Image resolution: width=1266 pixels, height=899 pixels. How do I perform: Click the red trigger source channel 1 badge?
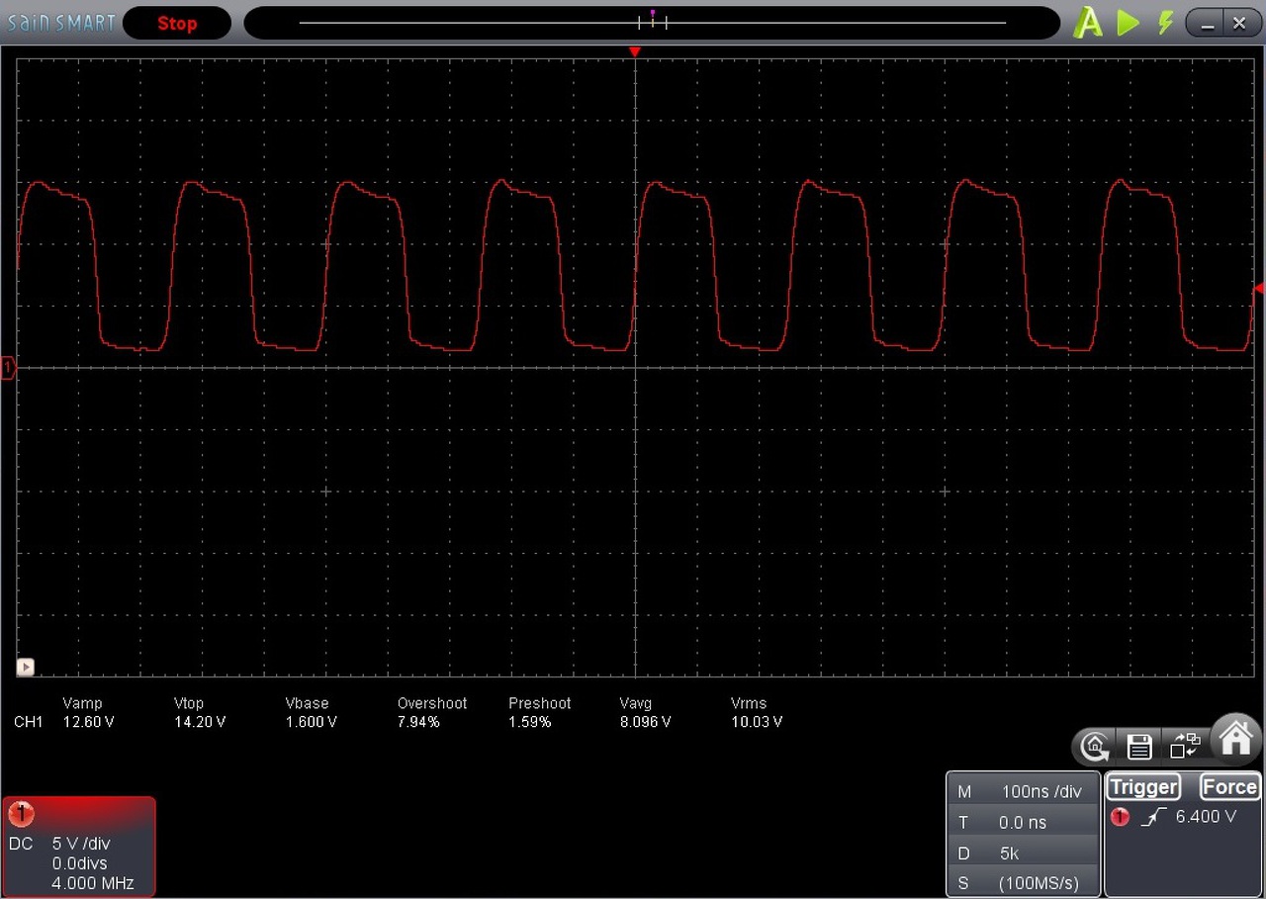pos(1120,818)
